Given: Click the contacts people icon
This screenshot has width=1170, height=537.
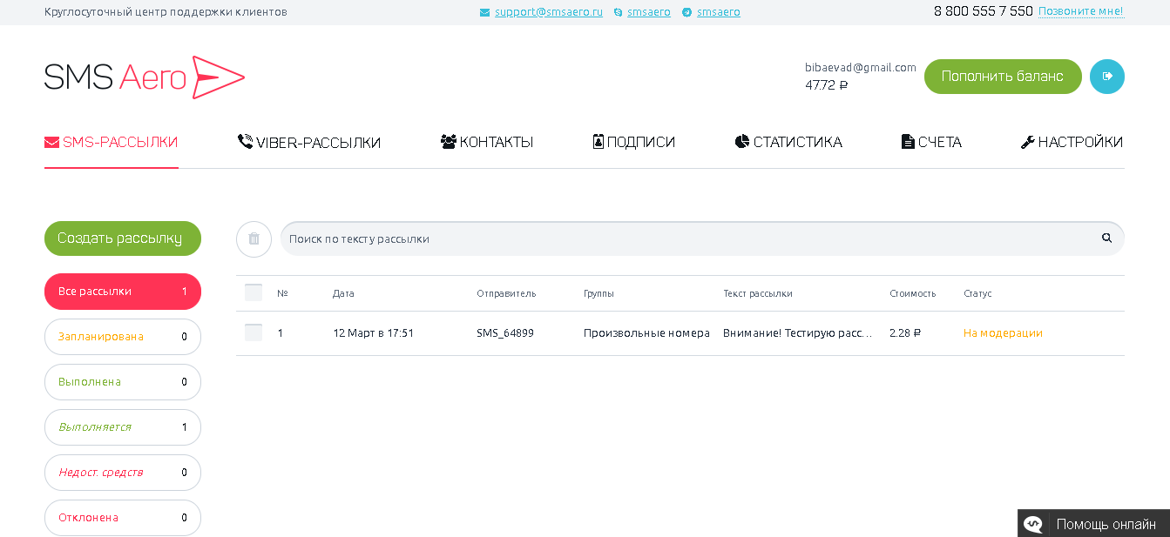Looking at the screenshot, I should point(448,138).
